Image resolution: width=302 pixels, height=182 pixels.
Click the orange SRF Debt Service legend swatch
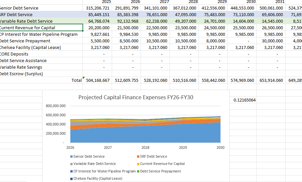(x=138, y=156)
